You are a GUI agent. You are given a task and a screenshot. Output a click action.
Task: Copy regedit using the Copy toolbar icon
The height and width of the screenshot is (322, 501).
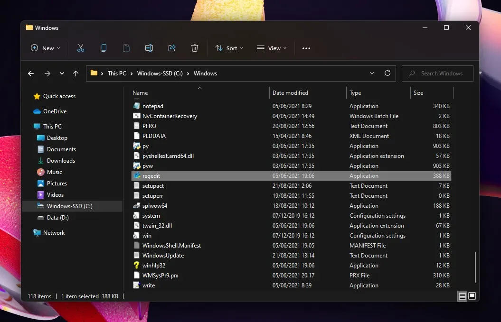click(103, 48)
